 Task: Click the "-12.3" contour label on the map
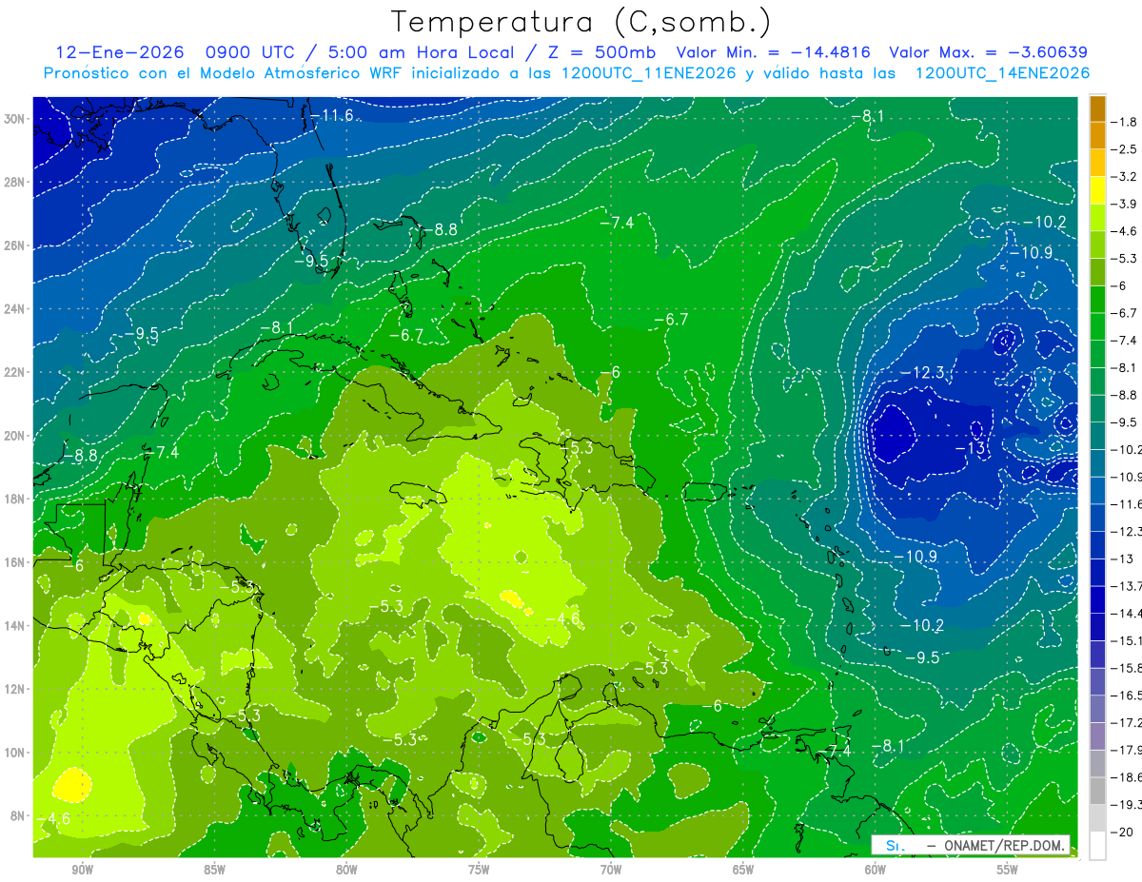click(x=922, y=372)
